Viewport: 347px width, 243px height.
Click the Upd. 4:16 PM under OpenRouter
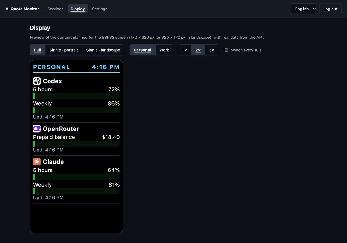pyautogui.click(x=48, y=150)
